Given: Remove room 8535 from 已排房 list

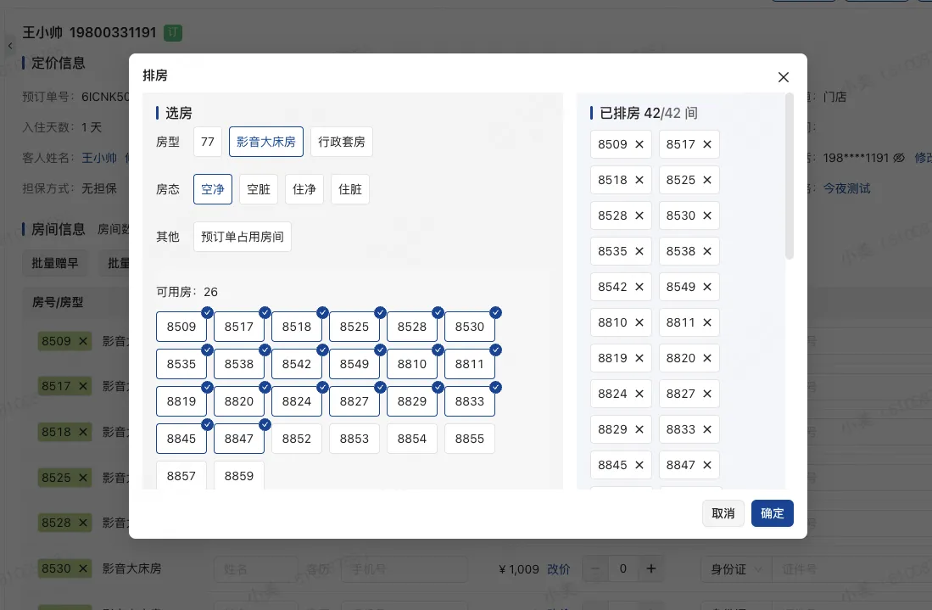Looking at the screenshot, I should [x=639, y=251].
